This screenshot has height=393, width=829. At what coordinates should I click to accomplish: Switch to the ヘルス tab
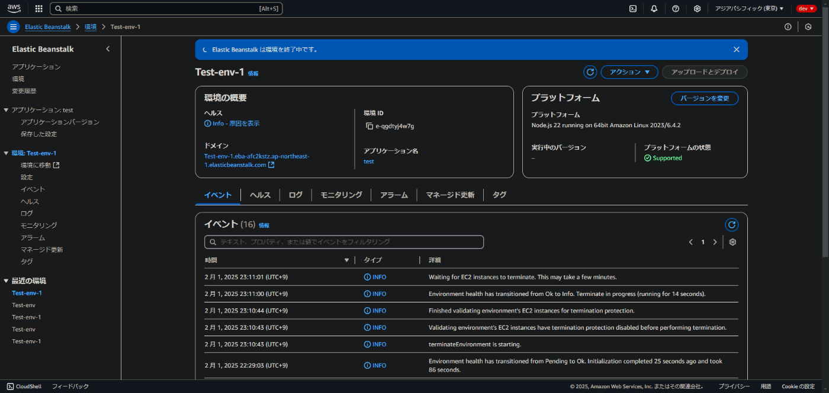(x=260, y=195)
